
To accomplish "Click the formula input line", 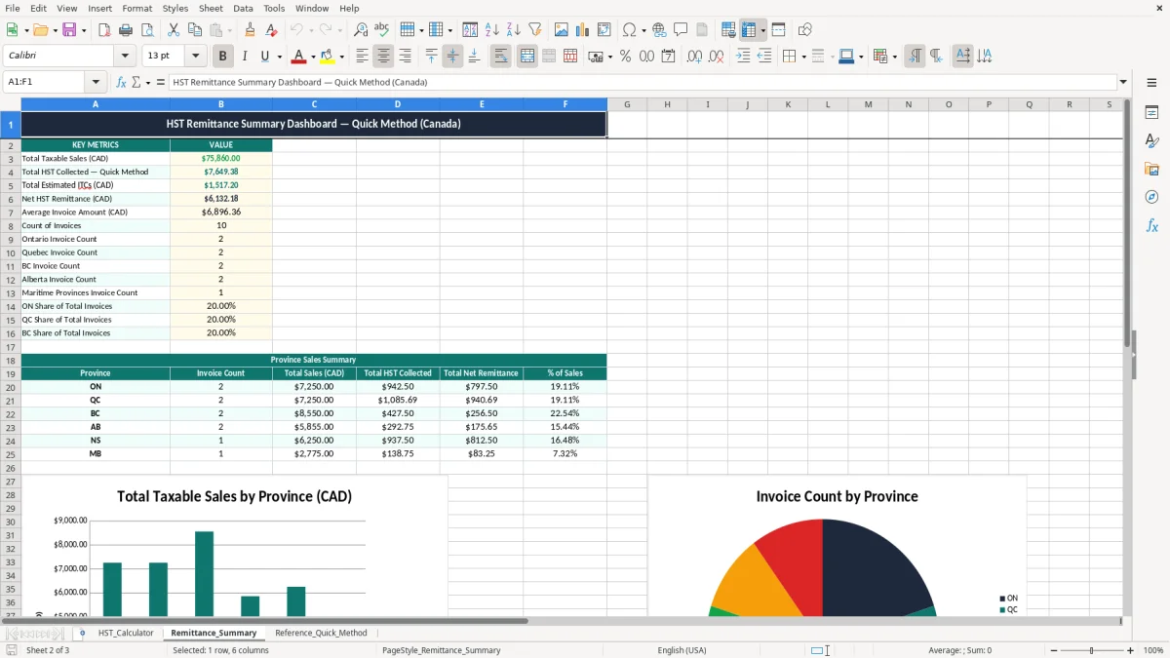I will point(642,82).
